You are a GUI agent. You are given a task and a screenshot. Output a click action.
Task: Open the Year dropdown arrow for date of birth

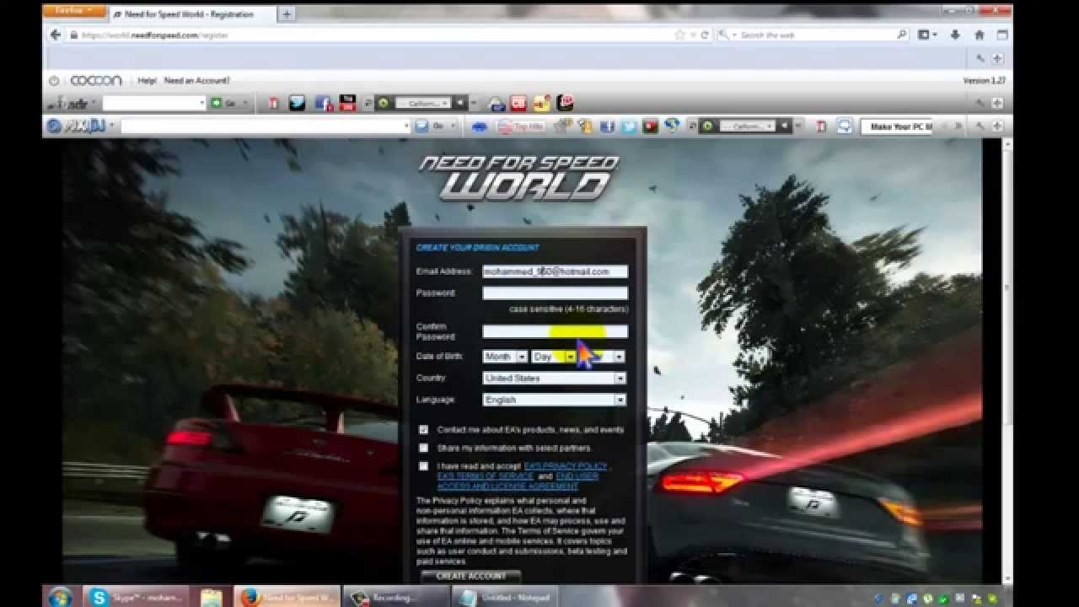click(619, 357)
